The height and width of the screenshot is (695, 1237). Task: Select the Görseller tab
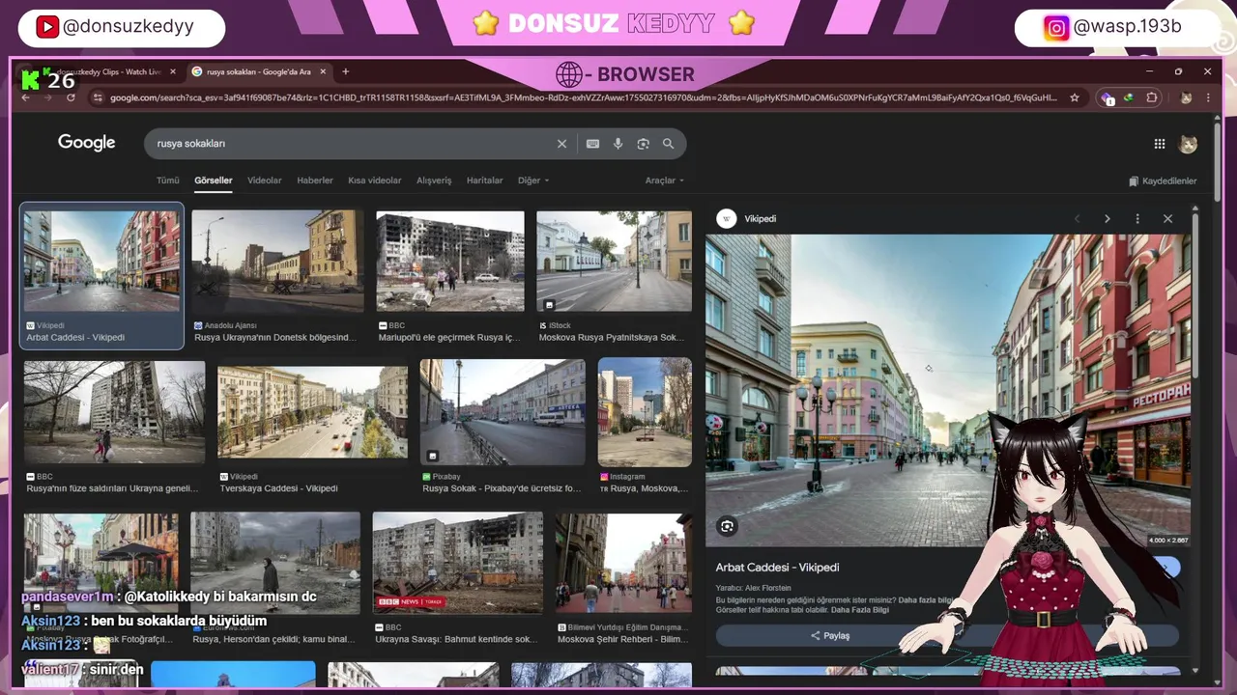click(x=214, y=181)
